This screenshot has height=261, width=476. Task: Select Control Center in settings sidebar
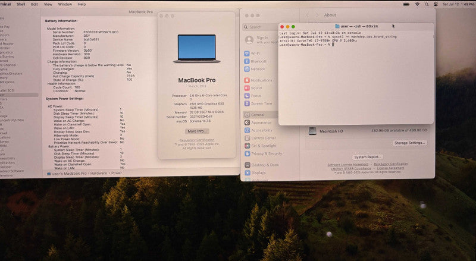[x=260, y=138]
